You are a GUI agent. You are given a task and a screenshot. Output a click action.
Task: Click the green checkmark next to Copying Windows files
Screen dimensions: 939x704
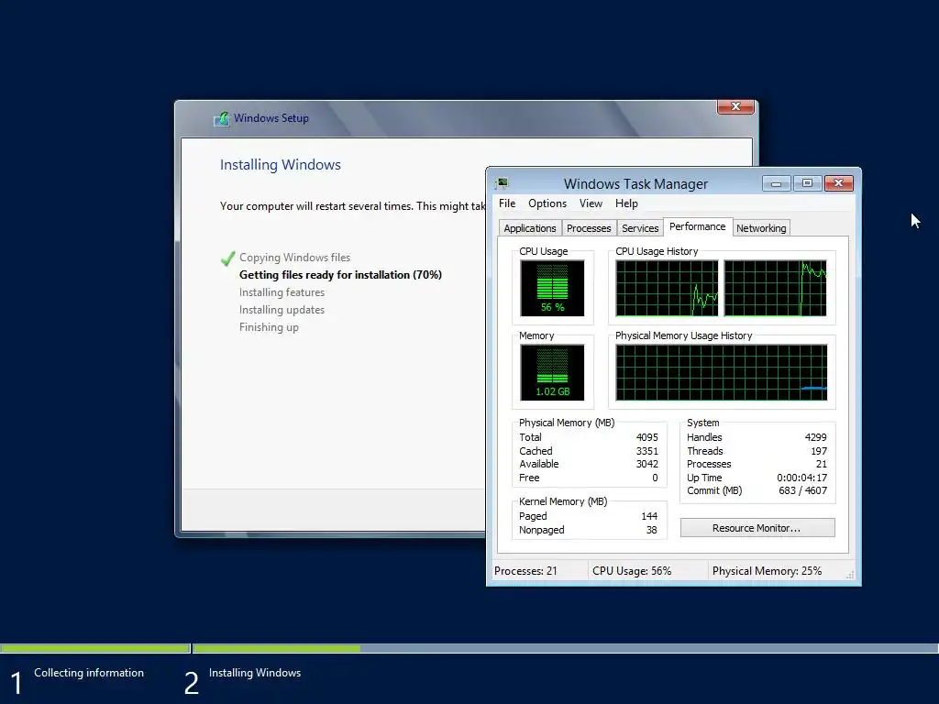coord(227,258)
